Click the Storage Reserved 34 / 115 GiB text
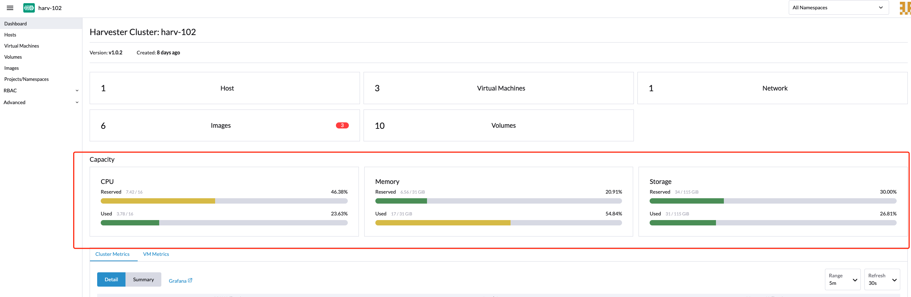Viewport: 911px width, 297px height. click(x=687, y=192)
